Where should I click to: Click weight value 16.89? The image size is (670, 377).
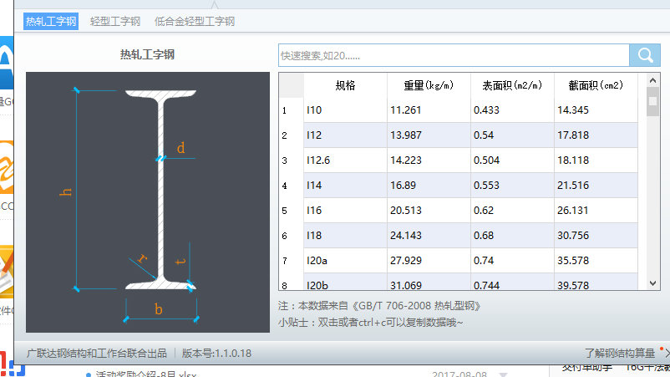(x=429, y=186)
